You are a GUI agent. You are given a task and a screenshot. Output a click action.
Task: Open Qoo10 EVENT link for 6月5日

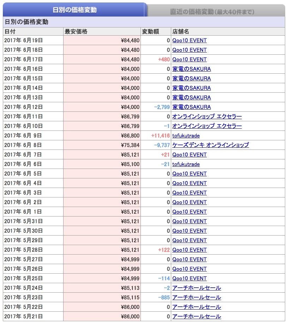189,173
